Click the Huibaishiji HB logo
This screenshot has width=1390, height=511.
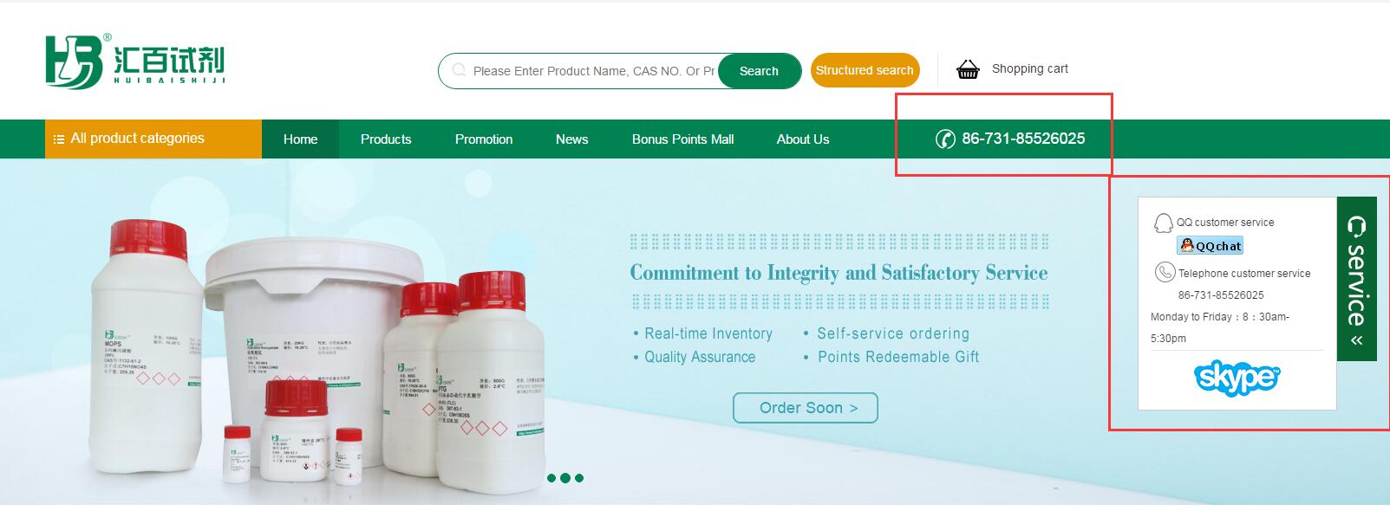[135, 61]
